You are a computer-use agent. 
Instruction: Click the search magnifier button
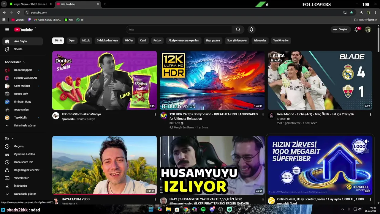(238, 29)
